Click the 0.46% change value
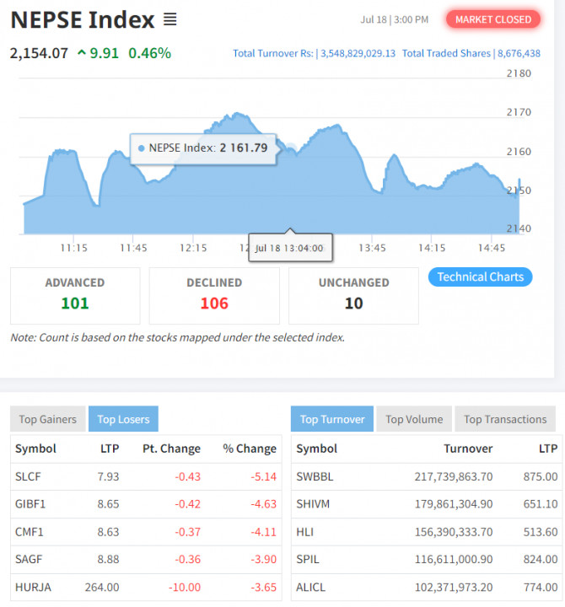Viewport: 565px width, 607px height. (149, 53)
